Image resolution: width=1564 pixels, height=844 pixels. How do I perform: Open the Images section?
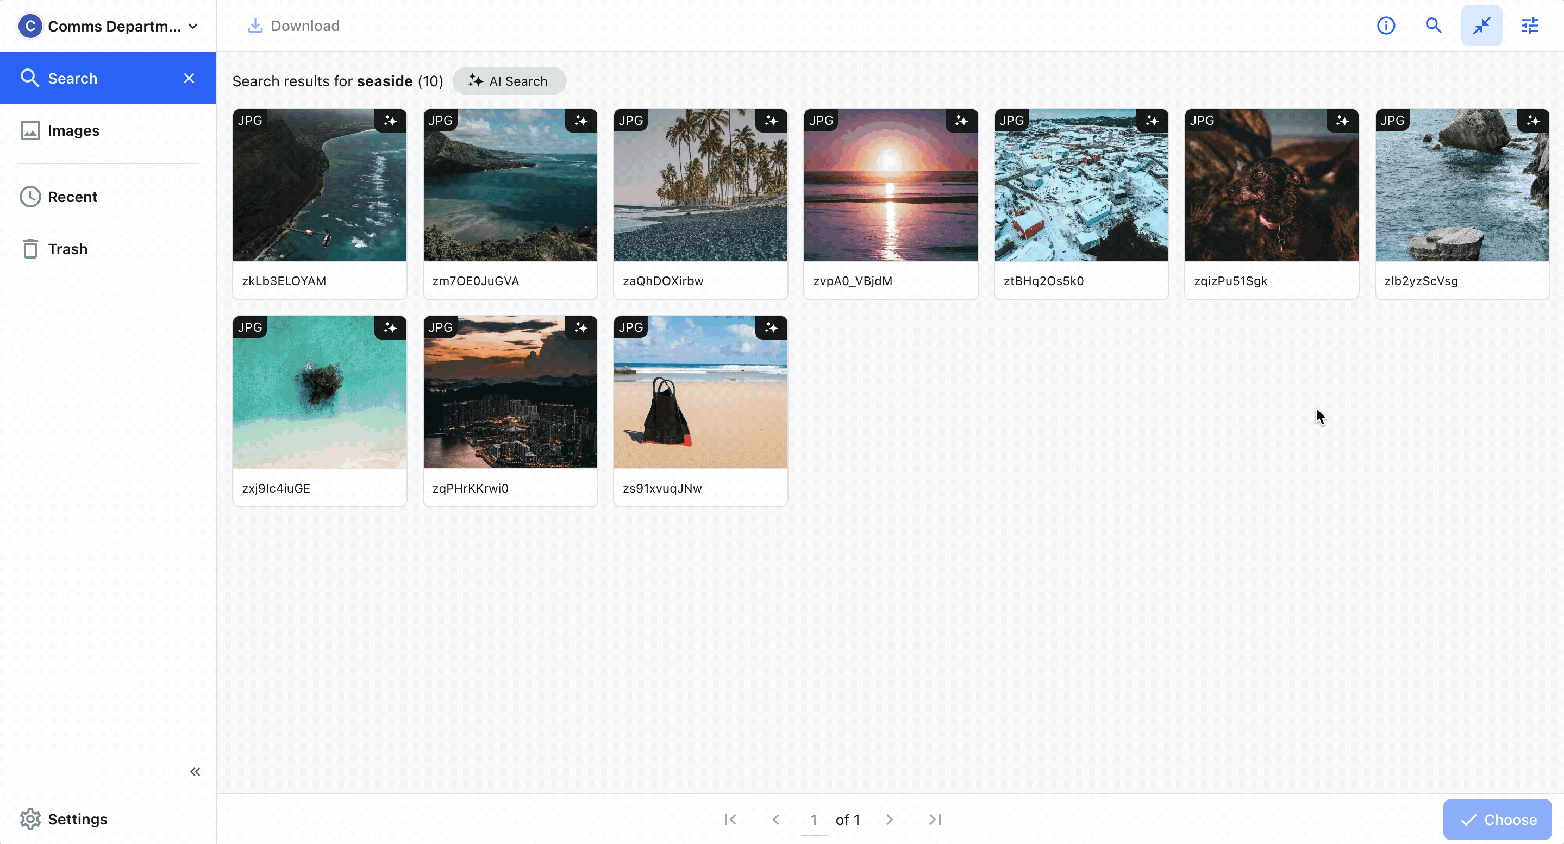pyautogui.click(x=73, y=130)
